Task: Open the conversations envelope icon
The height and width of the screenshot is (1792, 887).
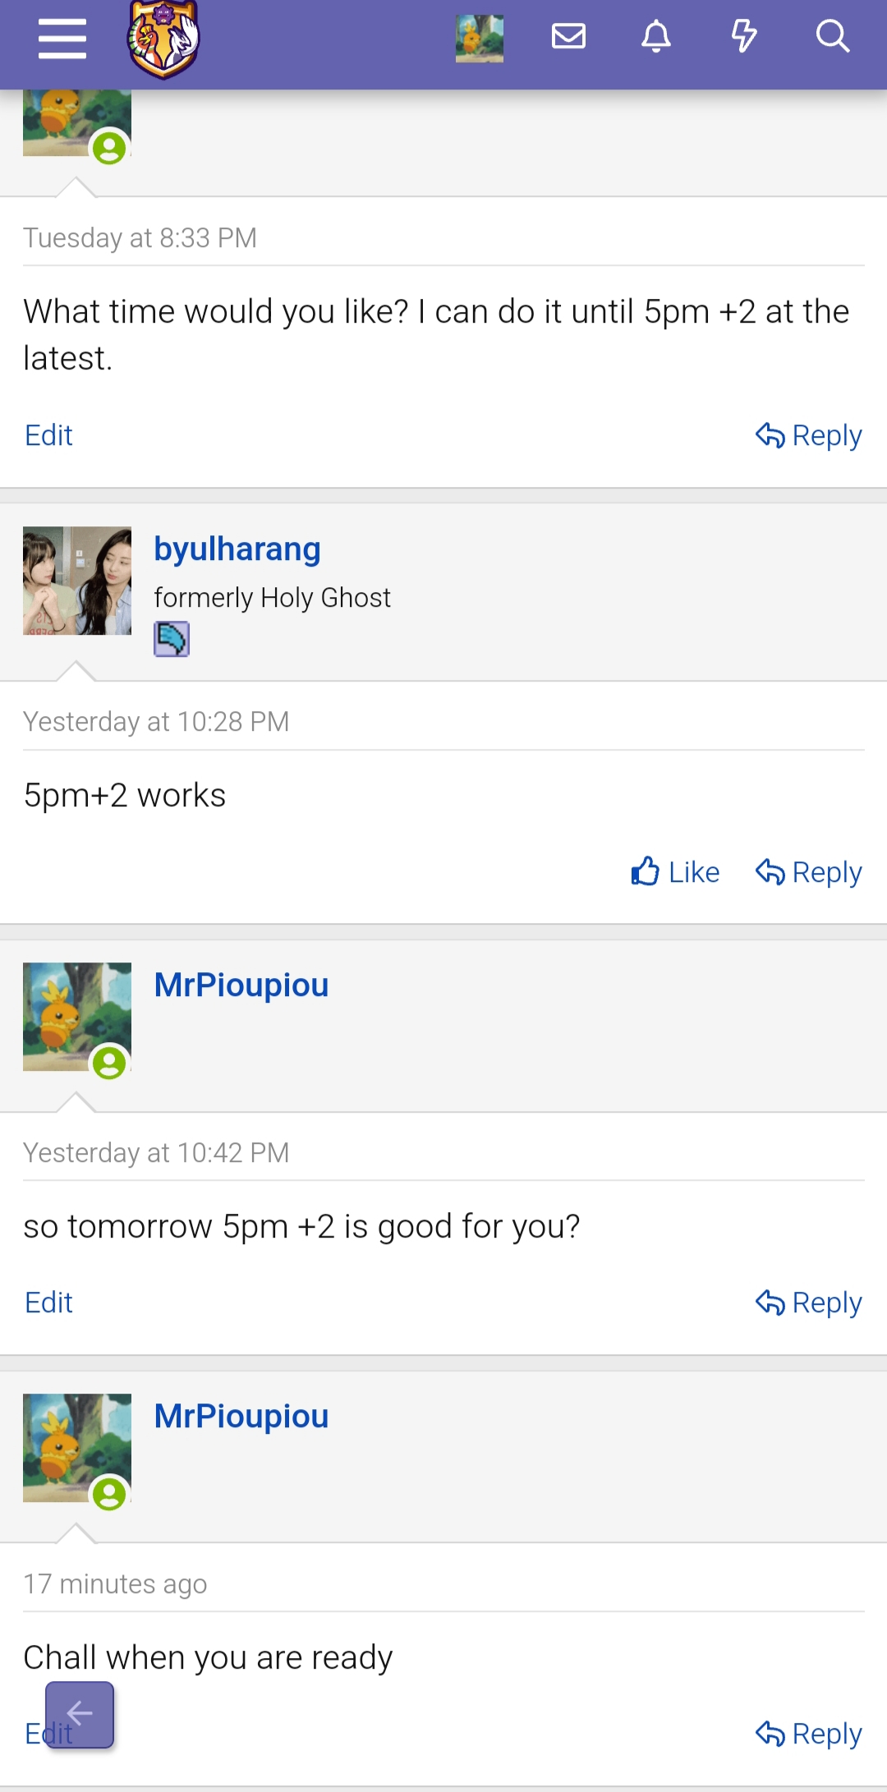Action: 568,37
